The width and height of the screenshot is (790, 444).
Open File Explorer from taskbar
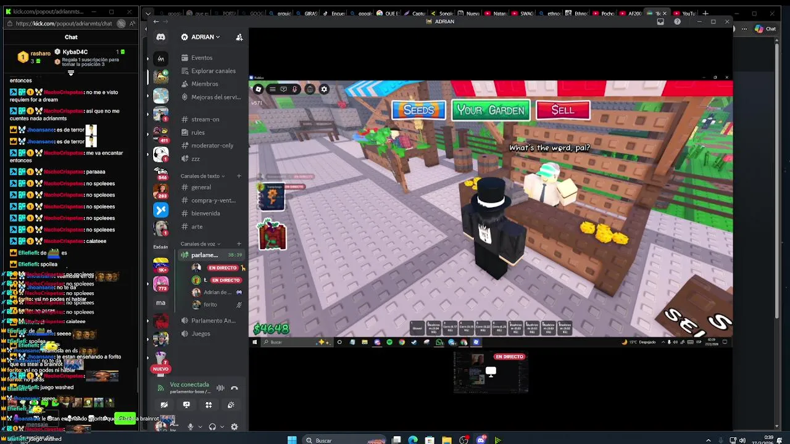446,440
